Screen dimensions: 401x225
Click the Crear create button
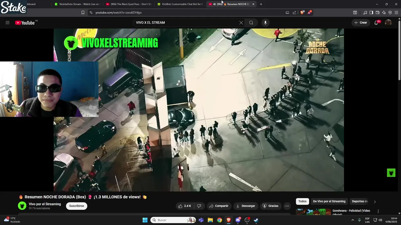(x=361, y=22)
